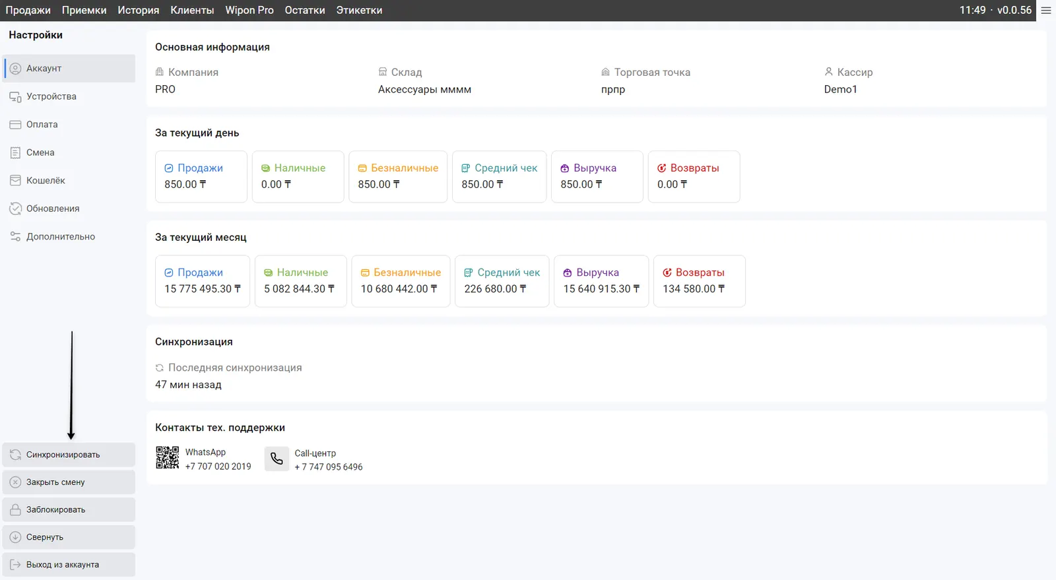Minimize the app with Свернуть button
This screenshot has height=580, width=1056.
(69, 537)
